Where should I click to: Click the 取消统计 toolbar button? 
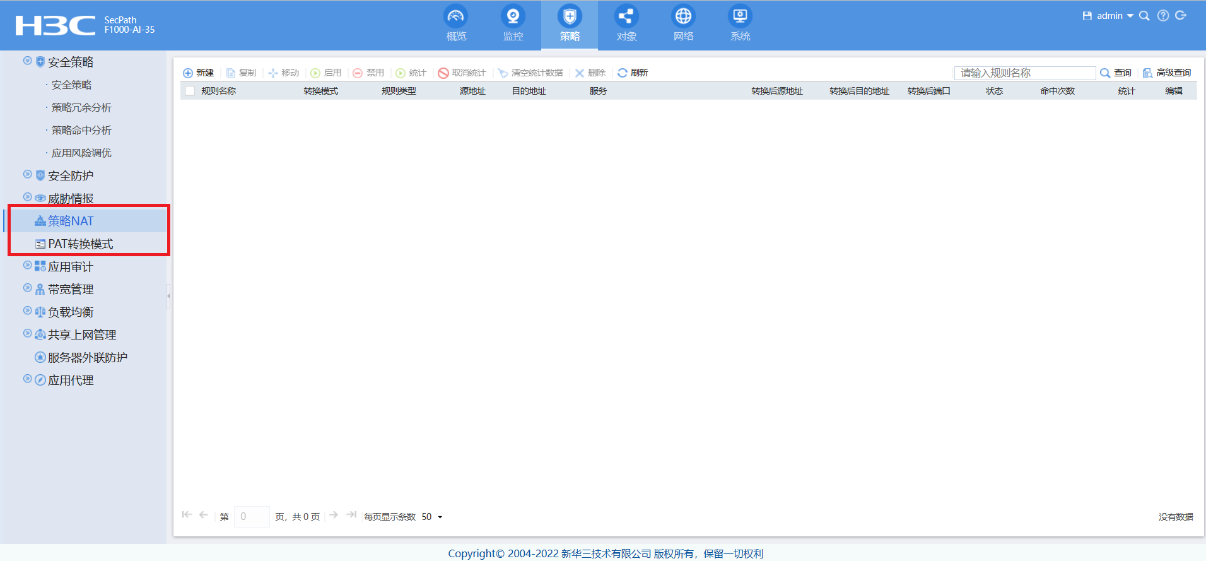coord(462,73)
